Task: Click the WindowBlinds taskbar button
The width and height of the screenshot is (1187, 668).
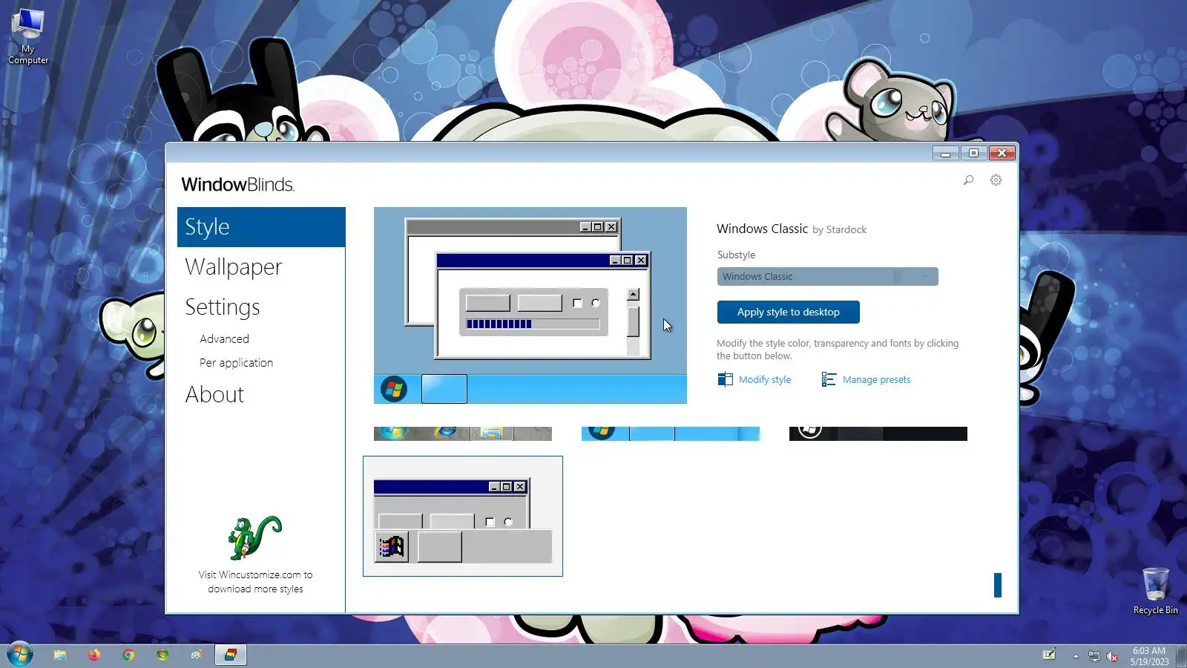Action: (x=231, y=655)
